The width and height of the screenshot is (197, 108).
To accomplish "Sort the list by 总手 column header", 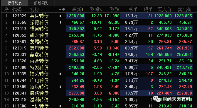I will click(133, 9).
